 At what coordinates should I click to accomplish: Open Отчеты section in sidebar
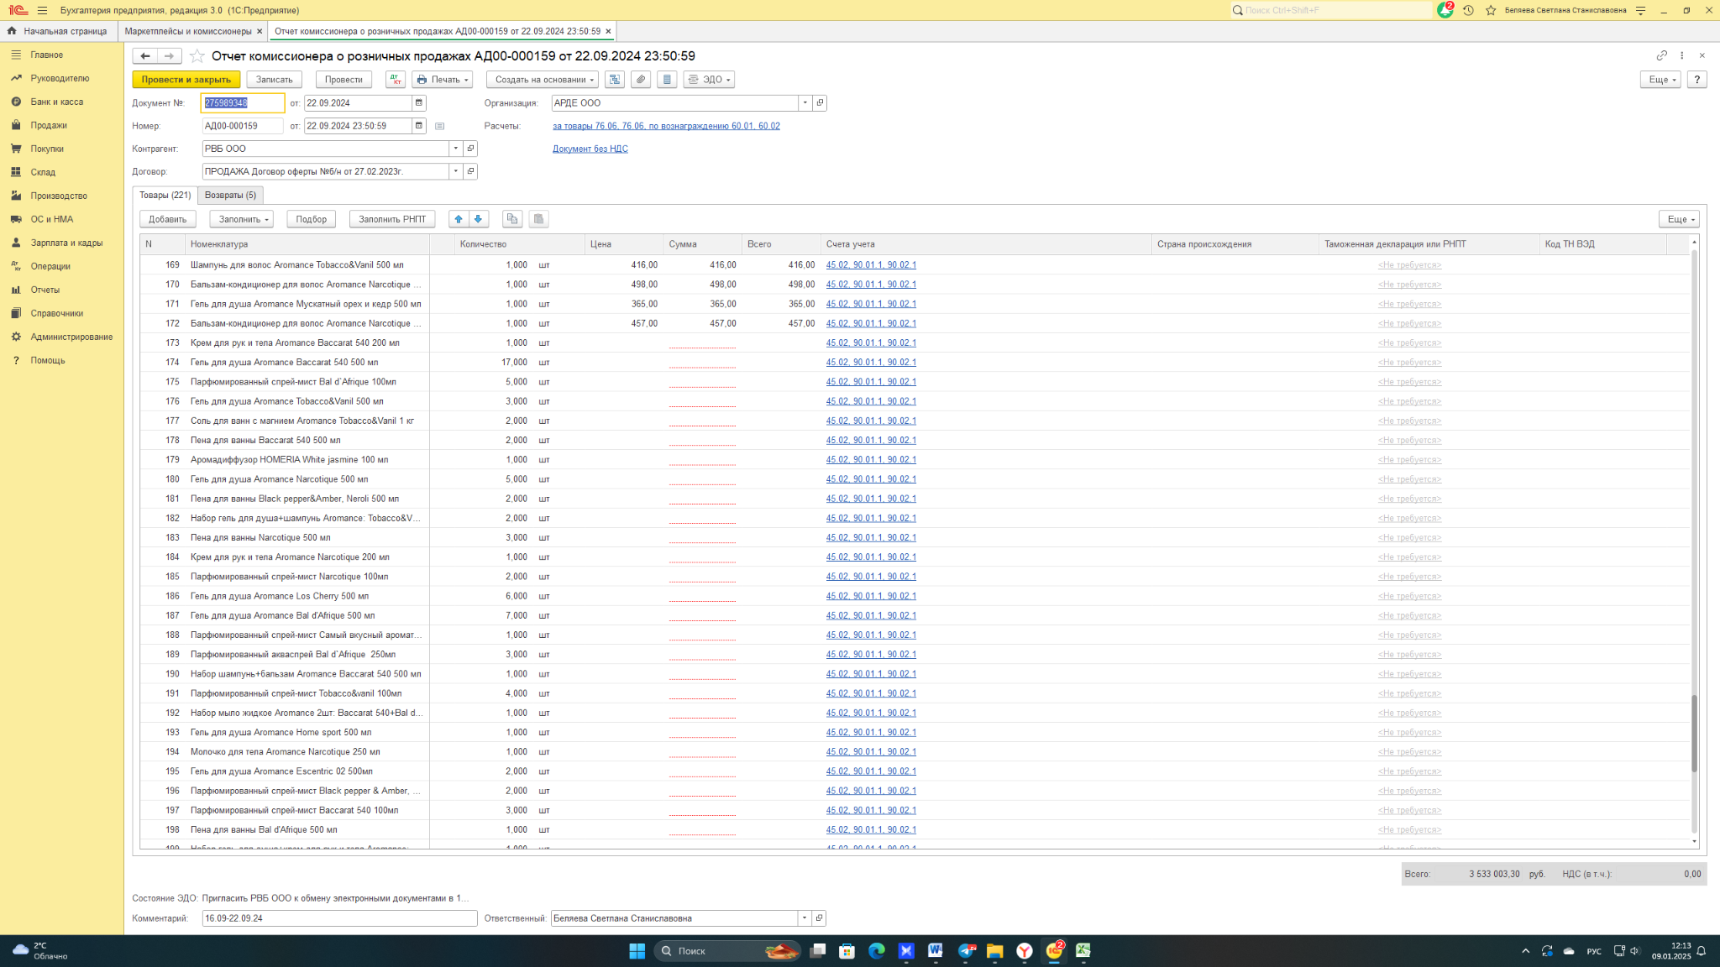click(45, 290)
